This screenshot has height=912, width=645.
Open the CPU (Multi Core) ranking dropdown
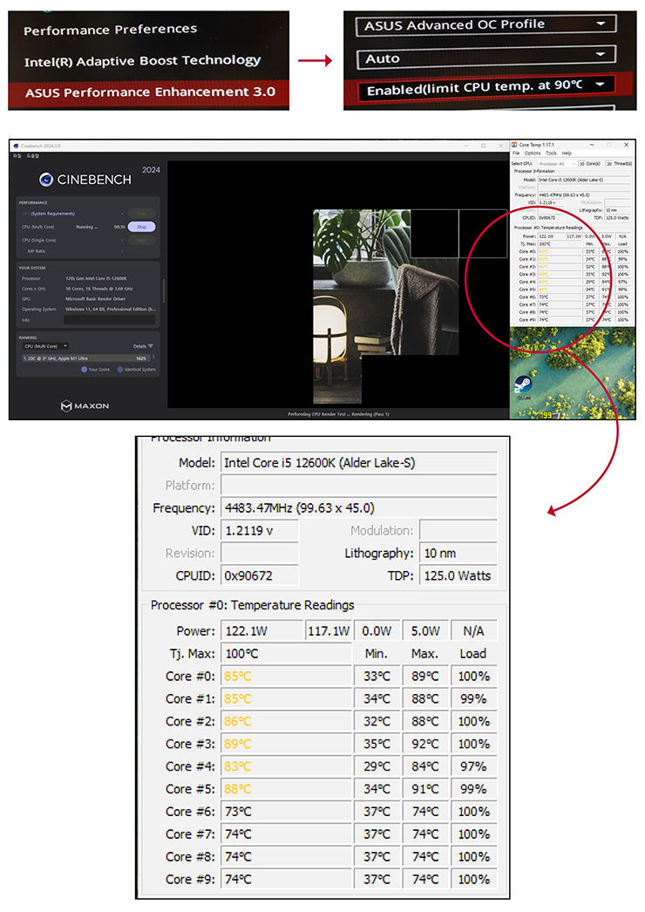[45, 346]
